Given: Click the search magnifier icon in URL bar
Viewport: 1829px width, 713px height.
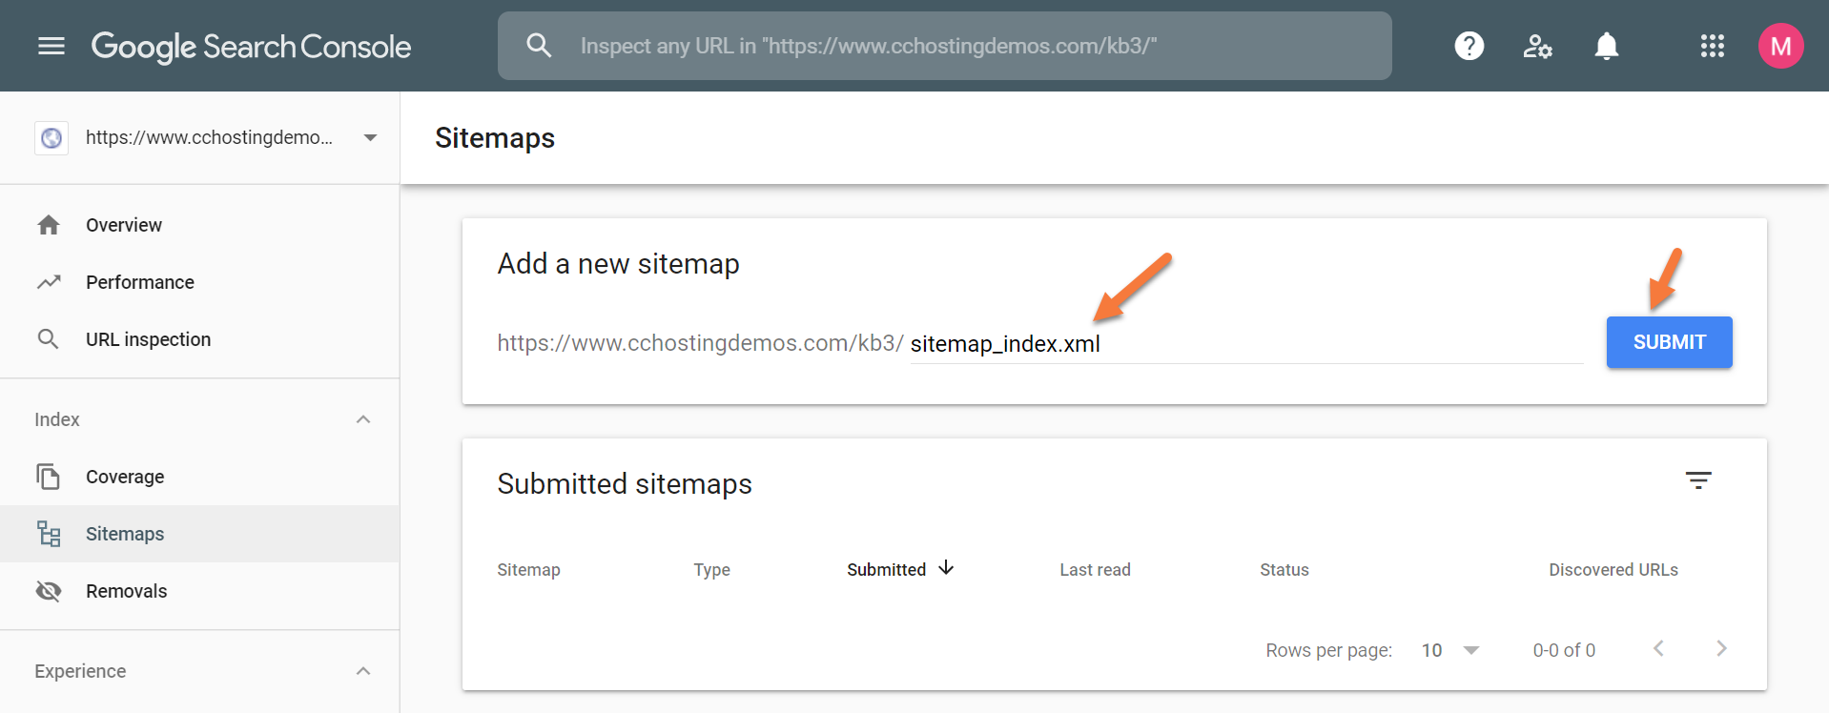Looking at the screenshot, I should [539, 46].
